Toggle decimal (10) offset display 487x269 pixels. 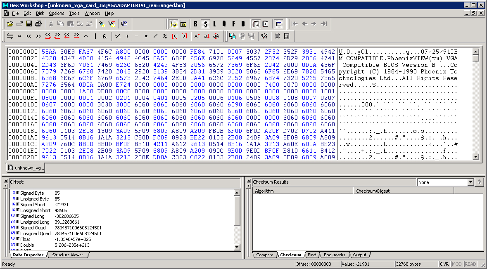[x=183, y=24]
